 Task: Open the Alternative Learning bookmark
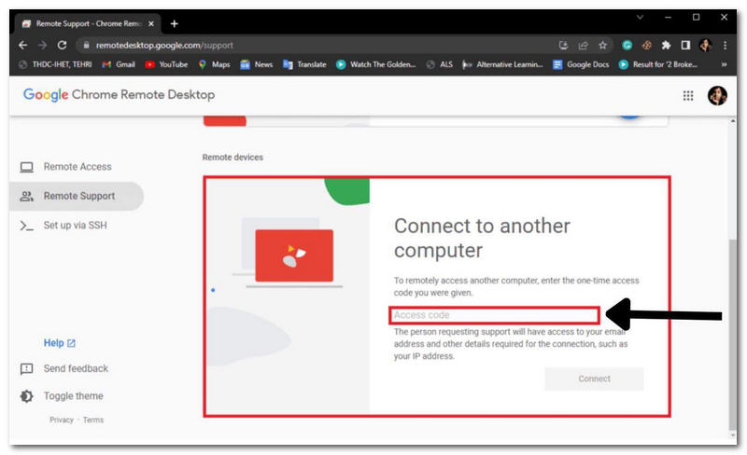[502, 64]
